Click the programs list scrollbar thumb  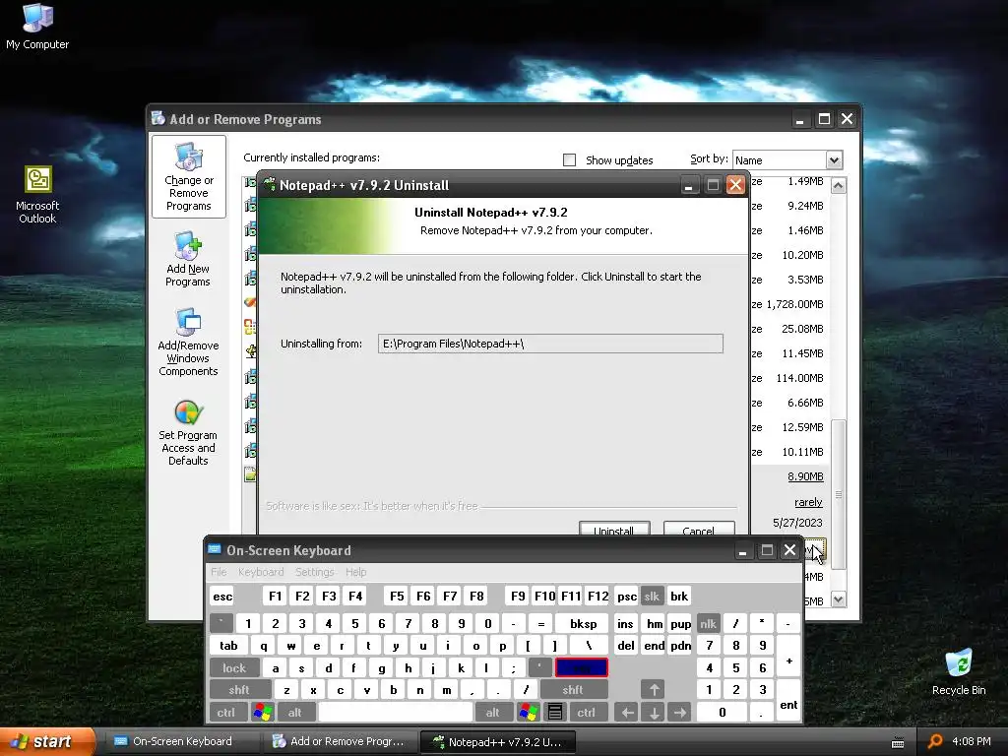click(839, 494)
